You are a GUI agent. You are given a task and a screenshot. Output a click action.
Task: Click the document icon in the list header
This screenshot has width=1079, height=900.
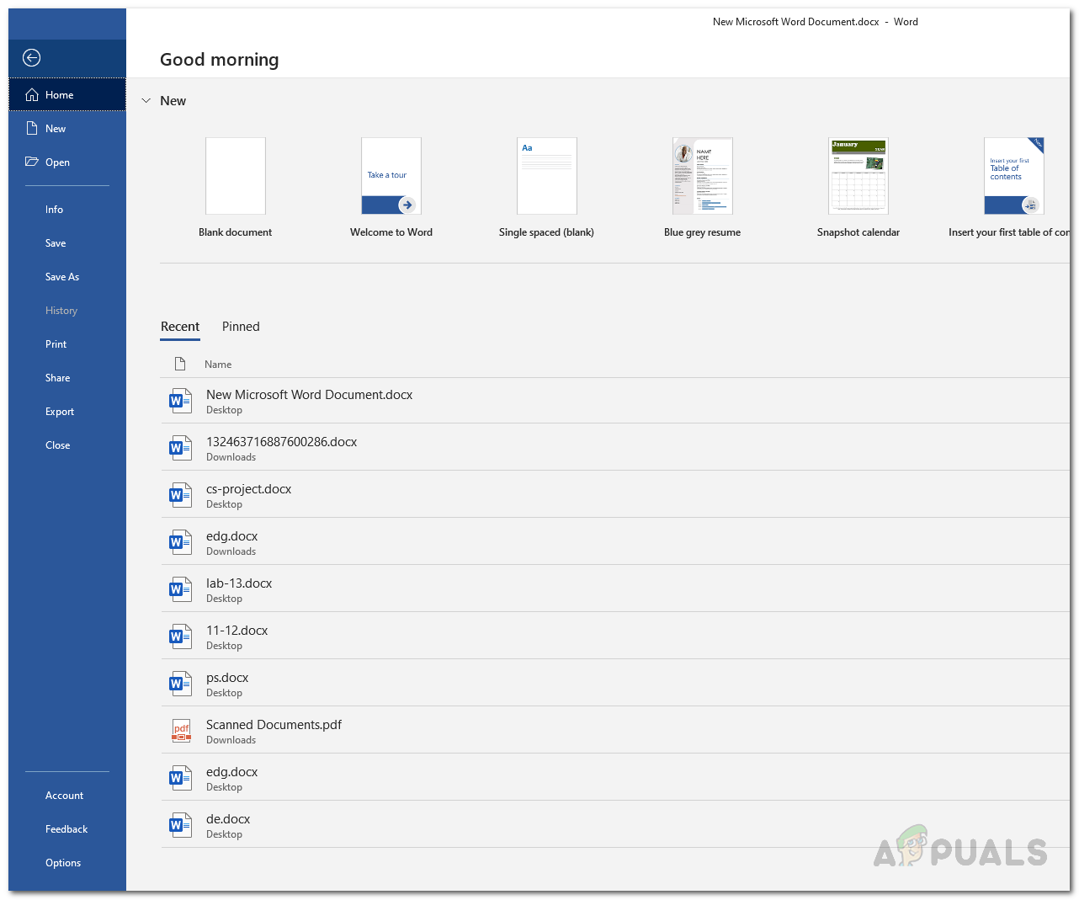(179, 364)
